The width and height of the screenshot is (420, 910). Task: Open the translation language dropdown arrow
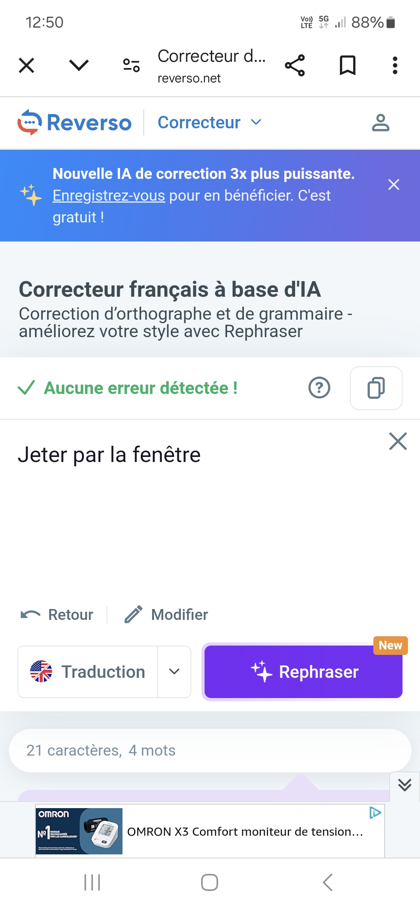174,672
